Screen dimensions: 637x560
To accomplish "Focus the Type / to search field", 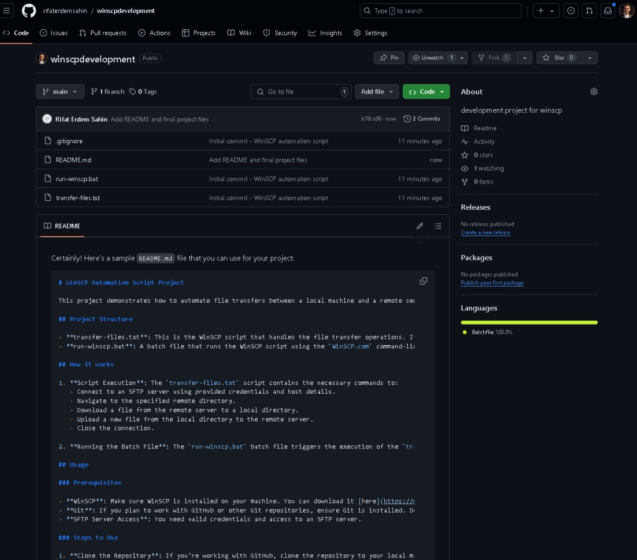I will click(x=440, y=11).
